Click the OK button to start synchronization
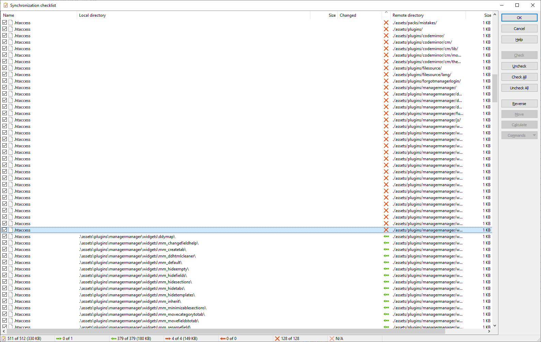 click(x=519, y=18)
